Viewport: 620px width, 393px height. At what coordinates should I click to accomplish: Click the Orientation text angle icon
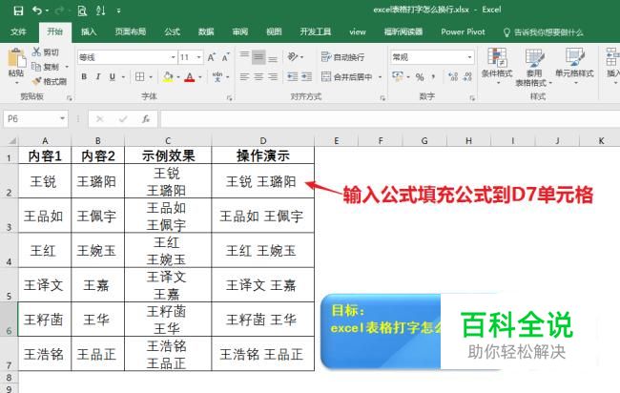click(293, 57)
